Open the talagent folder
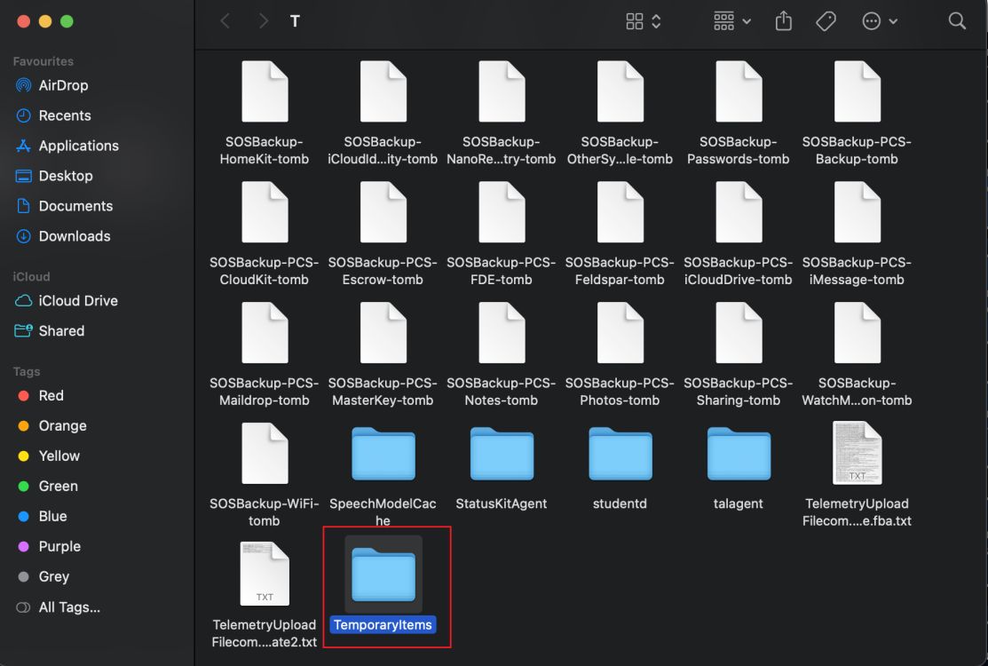The height and width of the screenshot is (666, 988). (738, 453)
